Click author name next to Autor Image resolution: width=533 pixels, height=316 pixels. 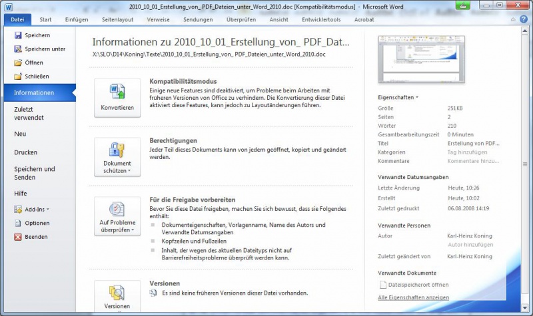coord(470,236)
